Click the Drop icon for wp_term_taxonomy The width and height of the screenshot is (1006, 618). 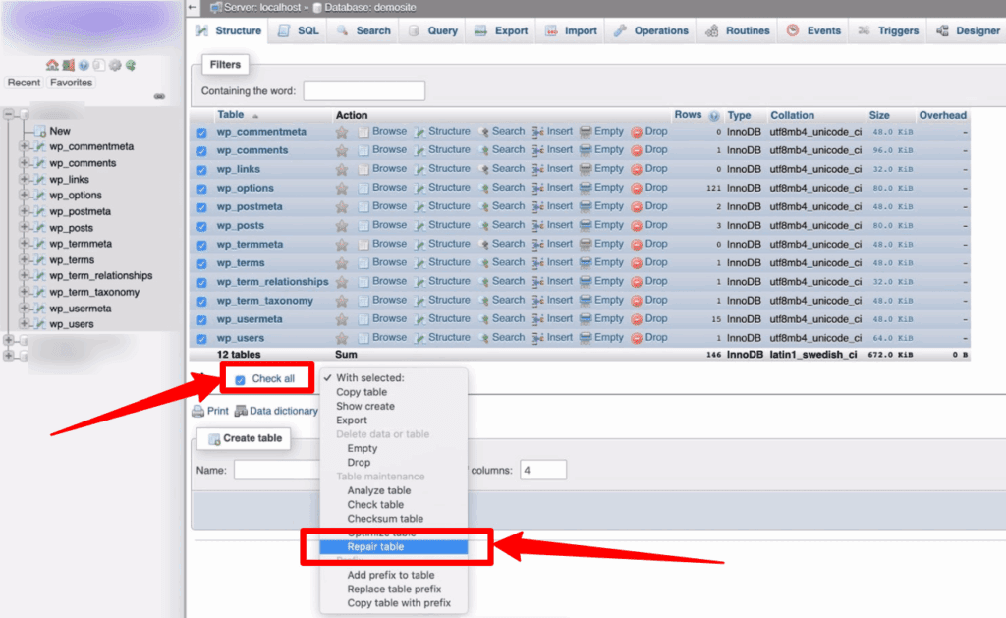(637, 301)
